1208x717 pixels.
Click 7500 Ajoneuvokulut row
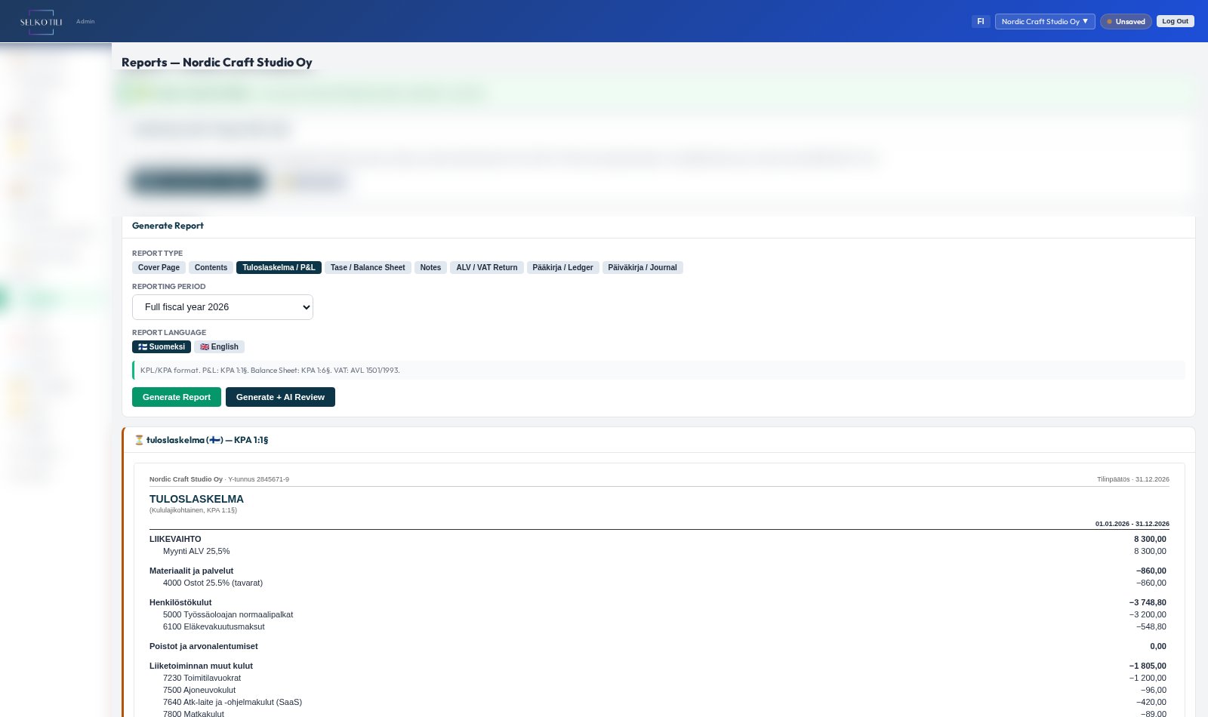[x=659, y=690]
